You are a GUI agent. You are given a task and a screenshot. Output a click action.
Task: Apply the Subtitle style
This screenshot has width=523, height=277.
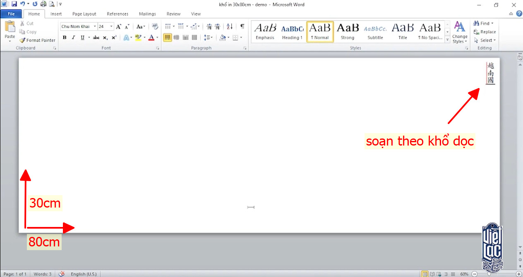point(375,32)
